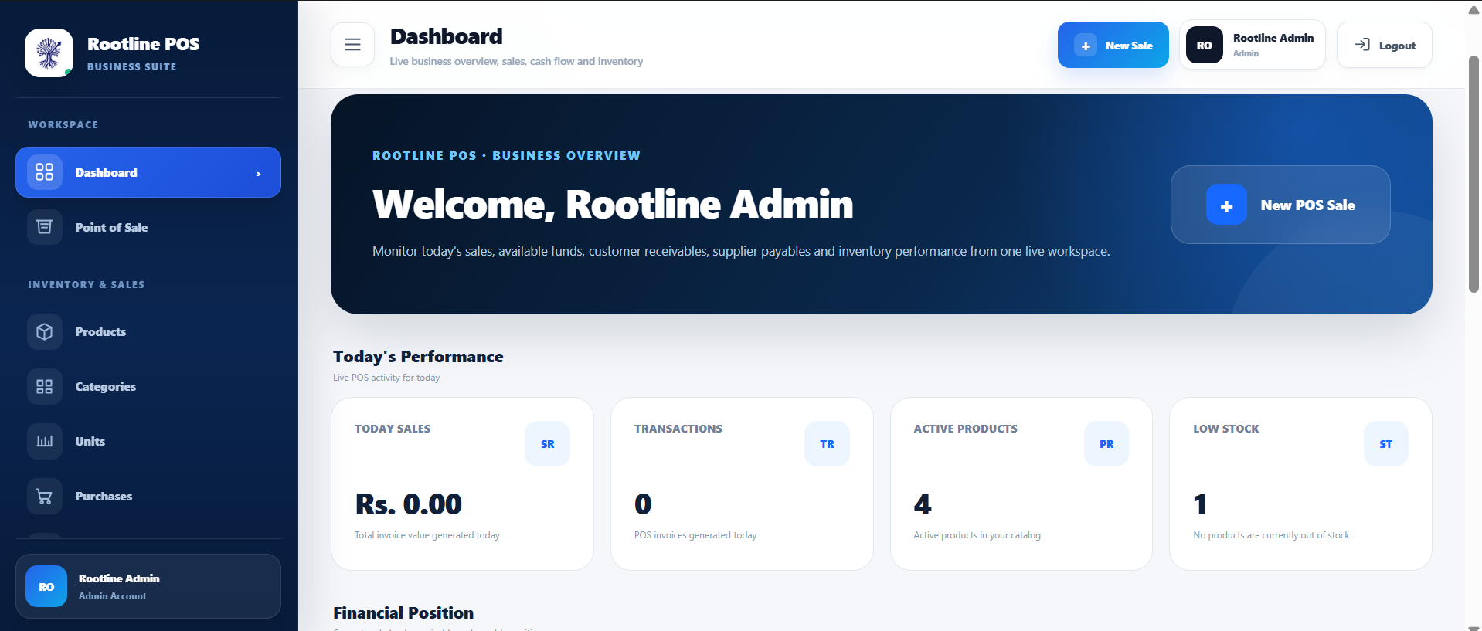
Task: Click the Point of Sale register icon
Action: 45,227
